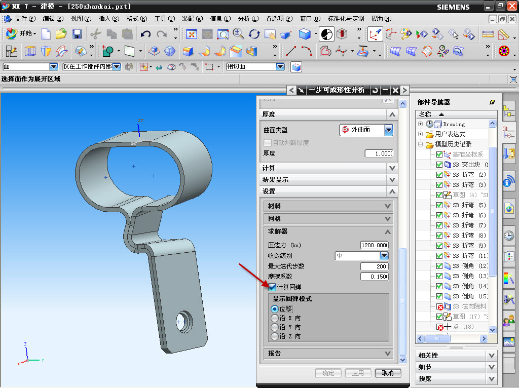519x388 pixels.
Task: Toggle checkbox for SB 折弯 (2) feature
Action: click(439, 175)
